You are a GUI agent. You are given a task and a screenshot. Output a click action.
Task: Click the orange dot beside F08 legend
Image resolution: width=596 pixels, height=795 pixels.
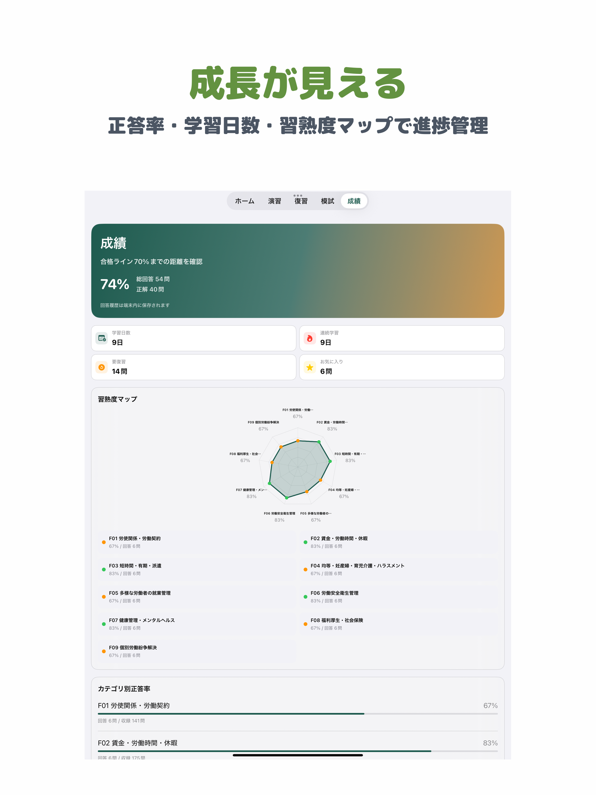click(306, 624)
